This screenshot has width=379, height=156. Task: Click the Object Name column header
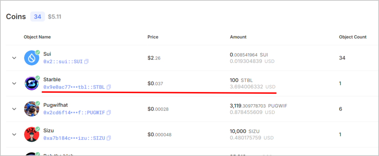tap(37, 37)
